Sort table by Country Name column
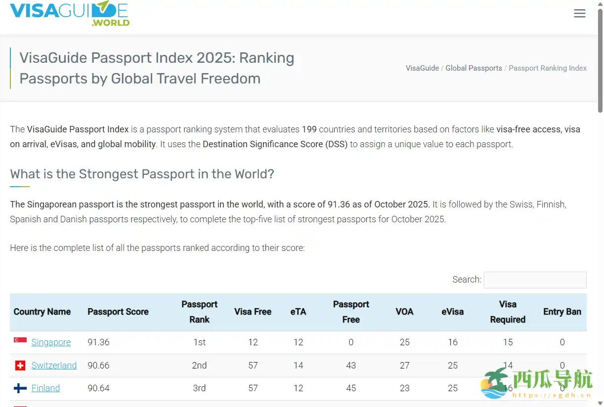Image resolution: width=604 pixels, height=407 pixels. [x=42, y=312]
